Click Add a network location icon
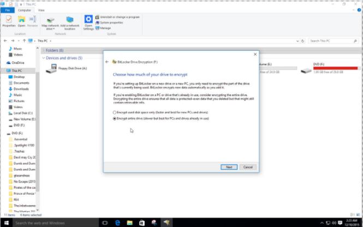This screenshot has height=227, width=363. click(70, 23)
